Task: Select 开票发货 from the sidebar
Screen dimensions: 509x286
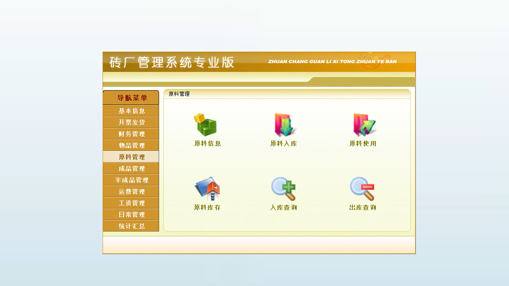Action: (131, 122)
